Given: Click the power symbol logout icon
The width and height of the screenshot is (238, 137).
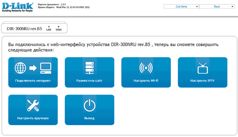Looking at the screenshot, I should click(x=90, y=106).
